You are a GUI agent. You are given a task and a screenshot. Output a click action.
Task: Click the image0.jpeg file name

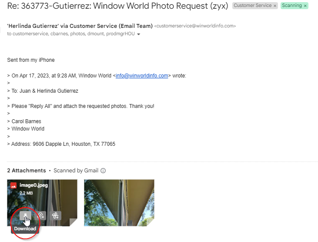[x=33, y=185]
